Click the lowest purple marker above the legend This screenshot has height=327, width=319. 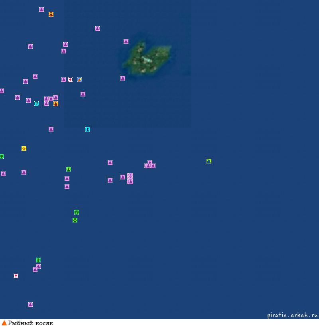point(30,305)
